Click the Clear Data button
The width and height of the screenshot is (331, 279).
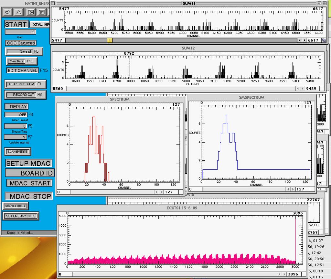pos(22,61)
